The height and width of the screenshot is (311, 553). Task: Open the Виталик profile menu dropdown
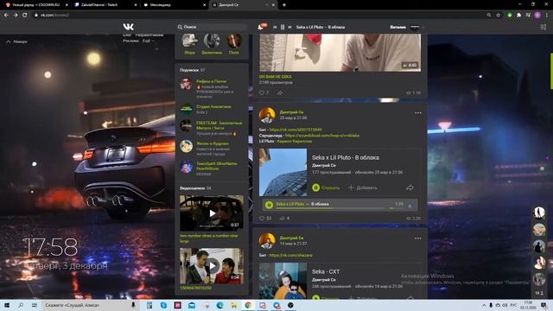[x=407, y=27]
